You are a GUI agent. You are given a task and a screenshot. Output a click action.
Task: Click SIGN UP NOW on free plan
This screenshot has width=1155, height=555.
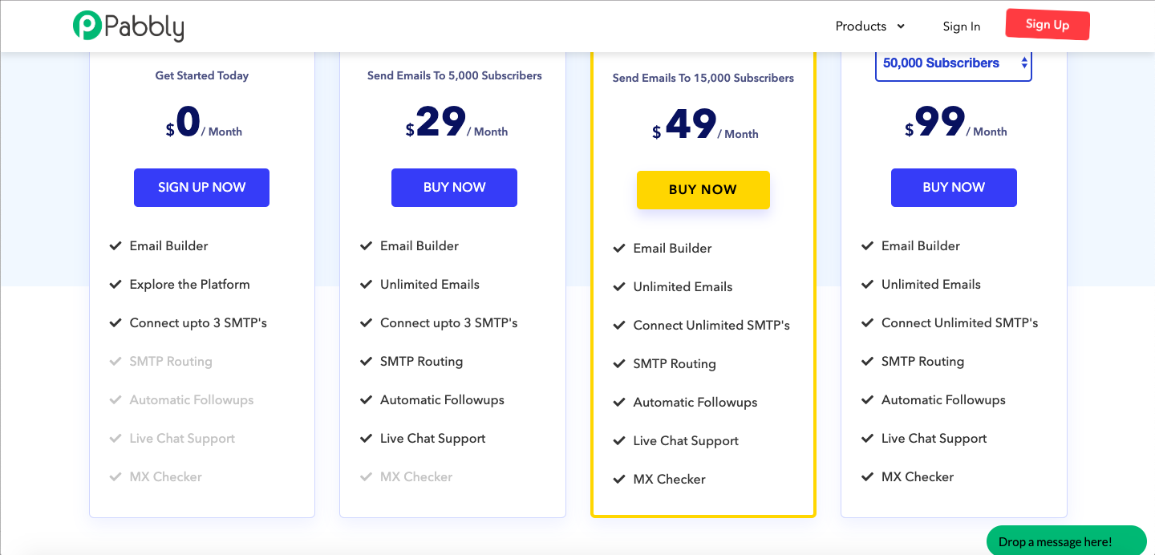[201, 188]
